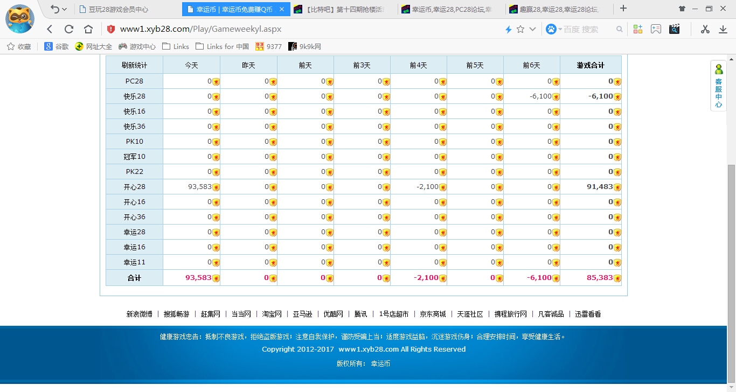Open the 游戏中心 bookmark

(x=137, y=47)
